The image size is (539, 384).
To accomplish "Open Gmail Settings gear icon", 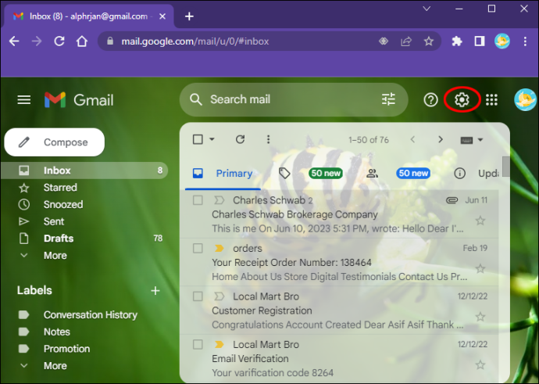I will tap(462, 100).
